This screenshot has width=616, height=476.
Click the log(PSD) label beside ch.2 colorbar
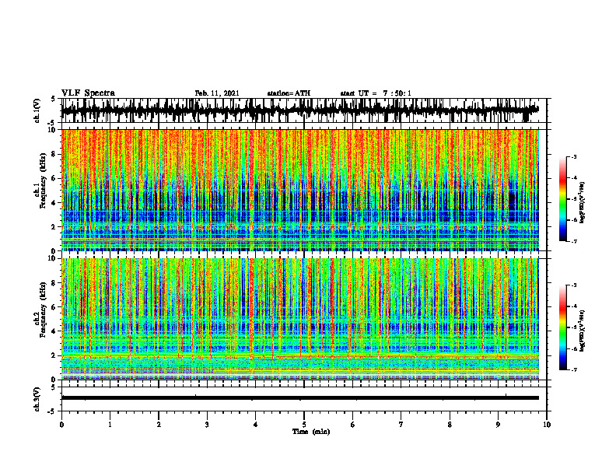(583, 331)
